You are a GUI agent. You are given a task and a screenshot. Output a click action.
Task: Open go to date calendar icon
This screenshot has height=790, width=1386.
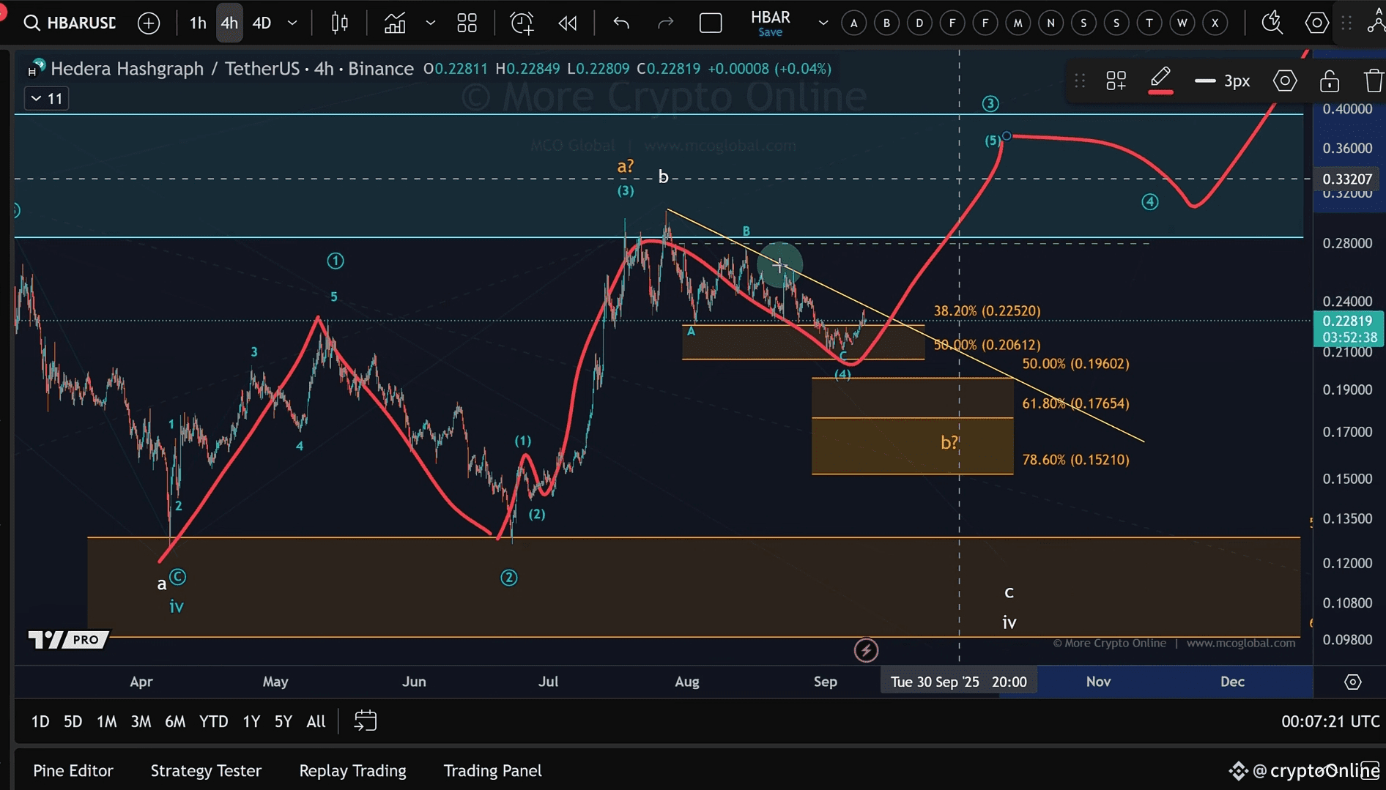[x=365, y=721]
